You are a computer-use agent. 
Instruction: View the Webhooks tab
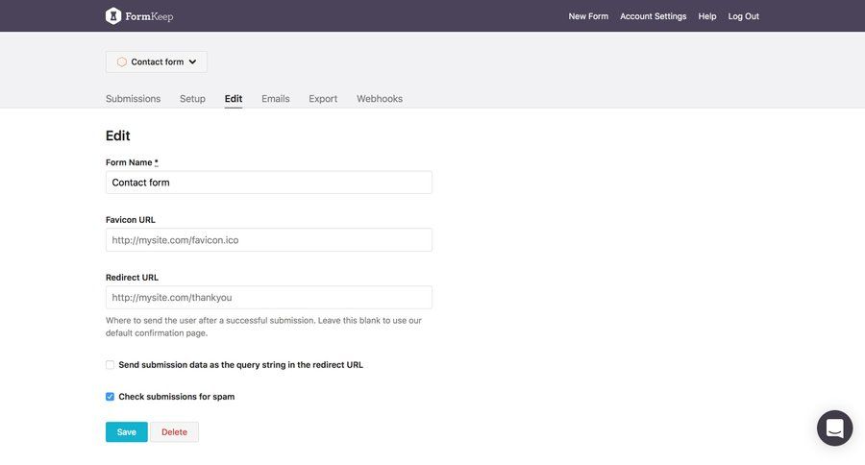(x=380, y=99)
